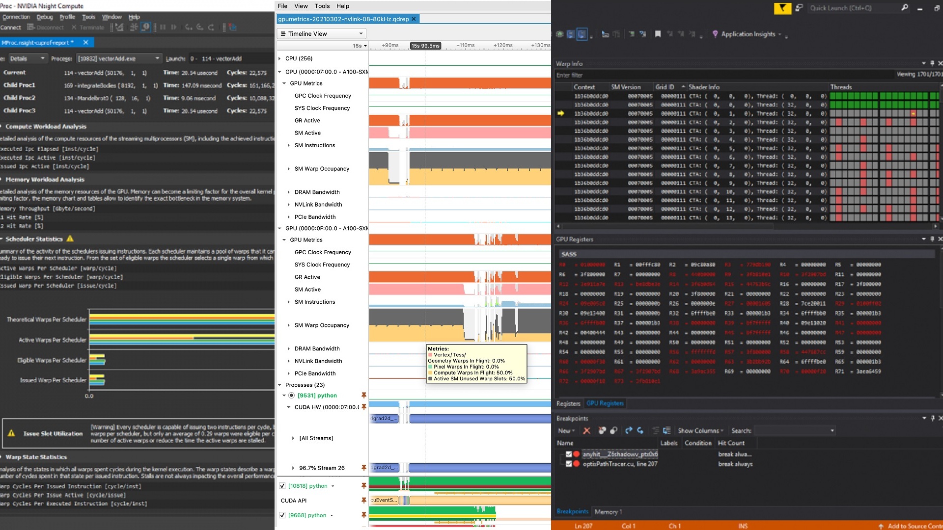Close the MProc.nsight-cuprof-report tab
943x530 pixels.
click(x=85, y=43)
